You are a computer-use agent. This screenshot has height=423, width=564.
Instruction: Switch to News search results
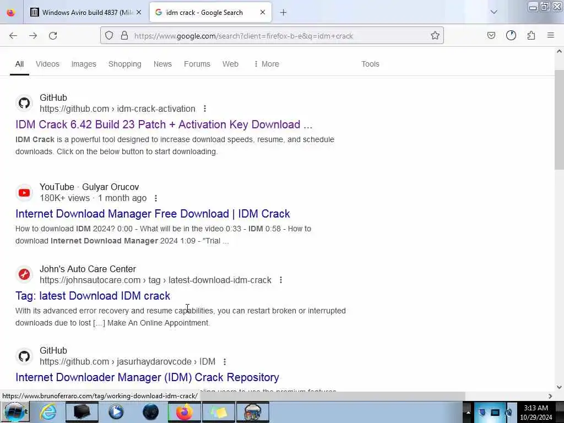point(162,64)
